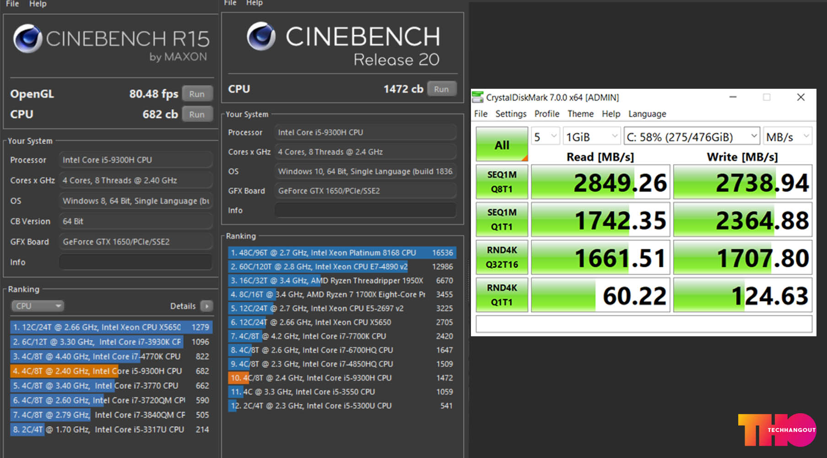Select R15 ranking row Core i7-3840QM

coord(111,415)
